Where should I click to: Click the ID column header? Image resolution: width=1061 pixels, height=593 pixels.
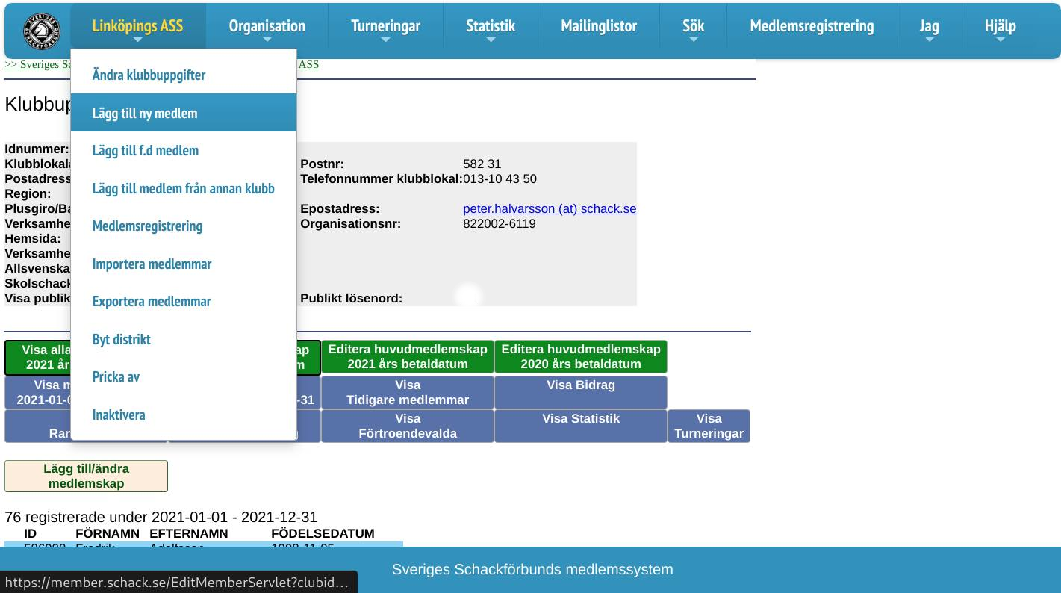(x=30, y=533)
